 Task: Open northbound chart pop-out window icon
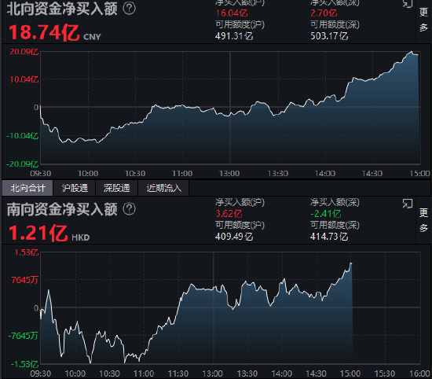[408, 4]
